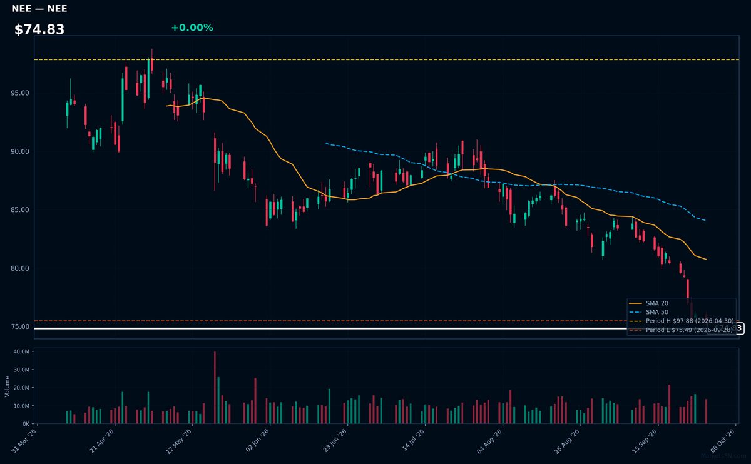Click the Volume axis title
The height and width of the screenshot is (464, 751).
pos(7,386)
